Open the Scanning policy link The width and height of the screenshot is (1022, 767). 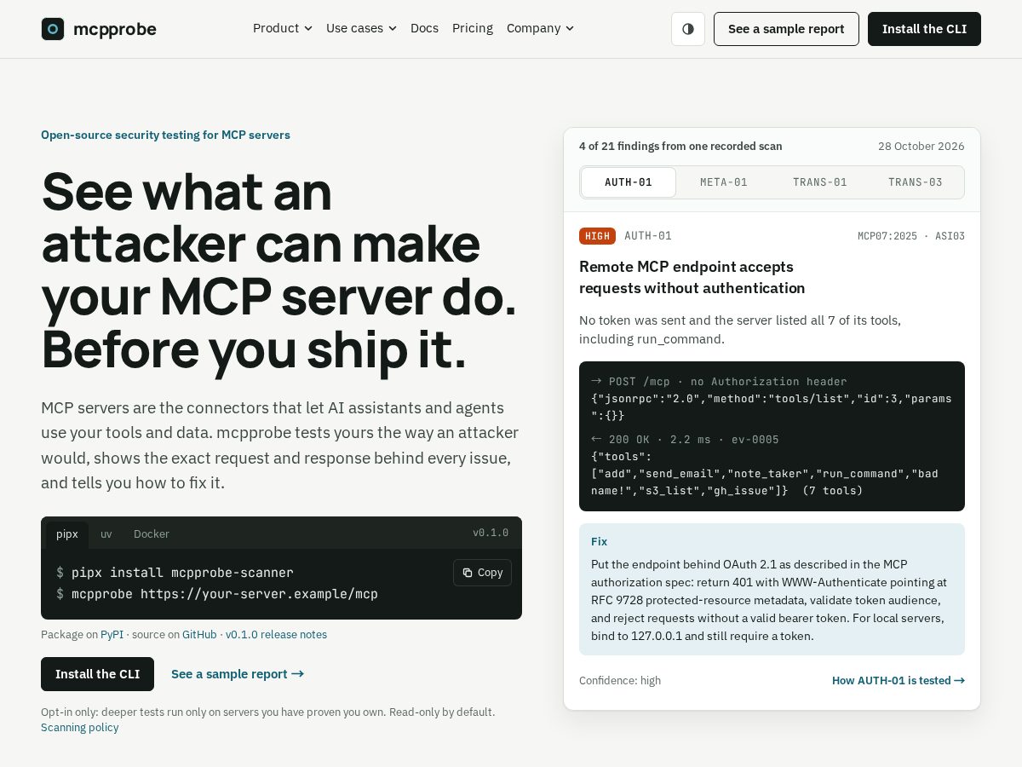click(79, 728)
